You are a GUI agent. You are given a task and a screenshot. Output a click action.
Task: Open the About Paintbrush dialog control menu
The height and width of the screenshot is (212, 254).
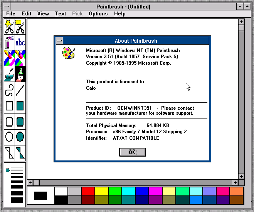click(x=59, y=41)
